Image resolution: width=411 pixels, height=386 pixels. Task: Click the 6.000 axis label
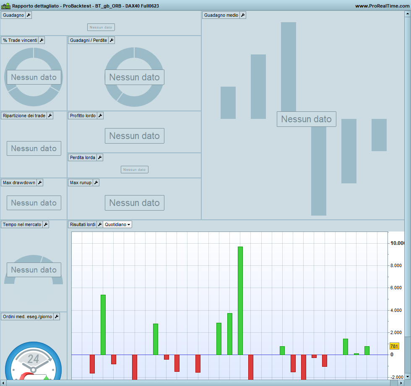click(x=396, y=288)
